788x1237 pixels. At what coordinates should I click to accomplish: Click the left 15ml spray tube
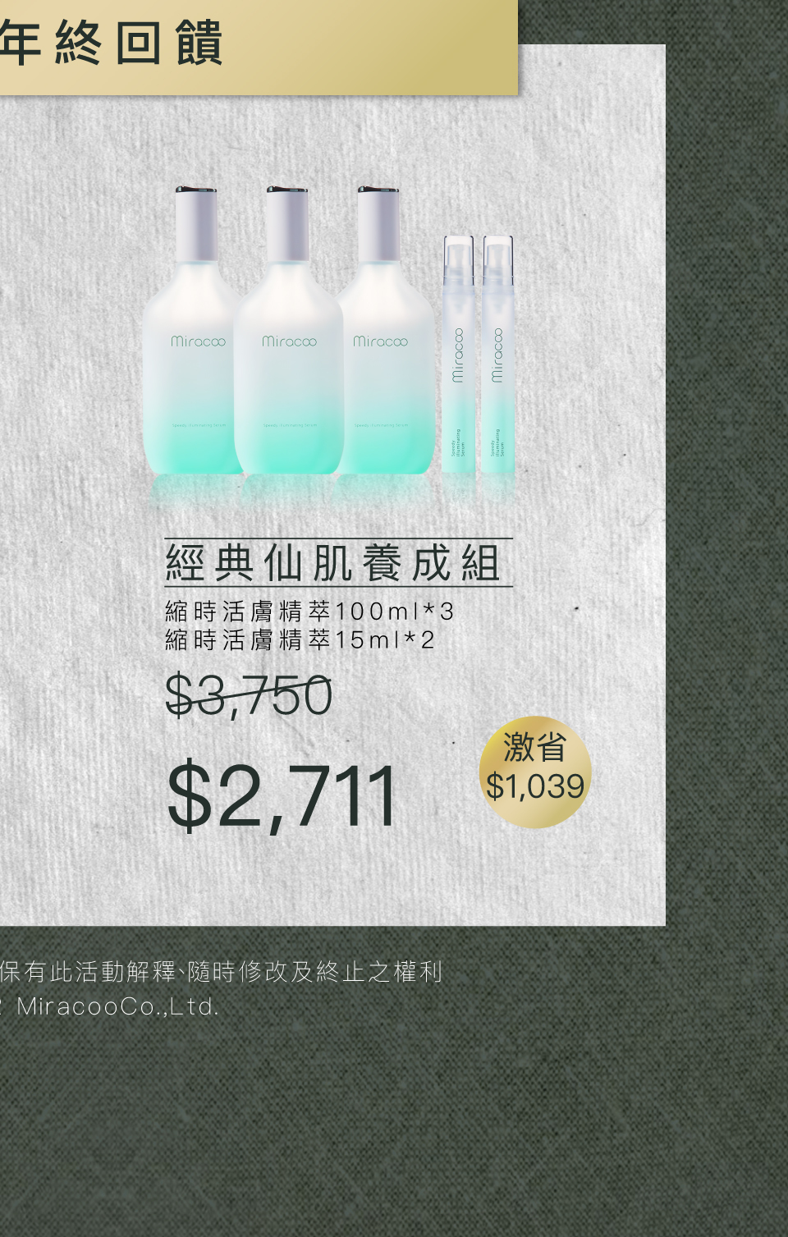click(459, 355)
